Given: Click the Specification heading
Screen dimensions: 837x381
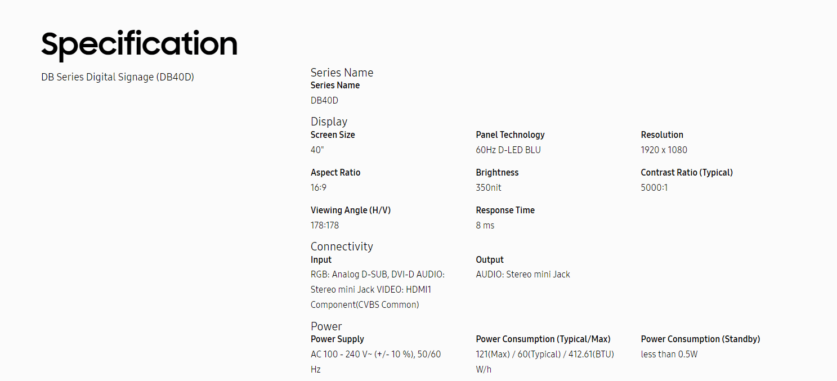Looking at the screenshot, I should pyautogui.click(x=139, y=44).
